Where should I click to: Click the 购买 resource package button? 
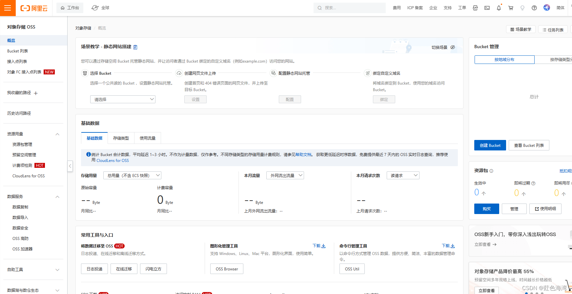486,209
